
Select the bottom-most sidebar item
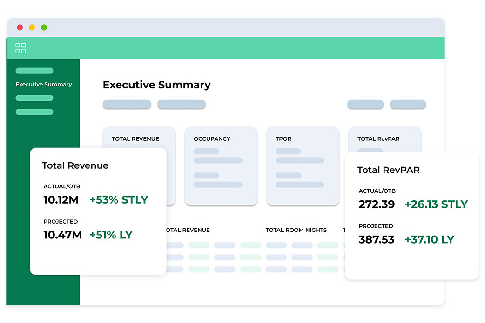pos(34,112)
